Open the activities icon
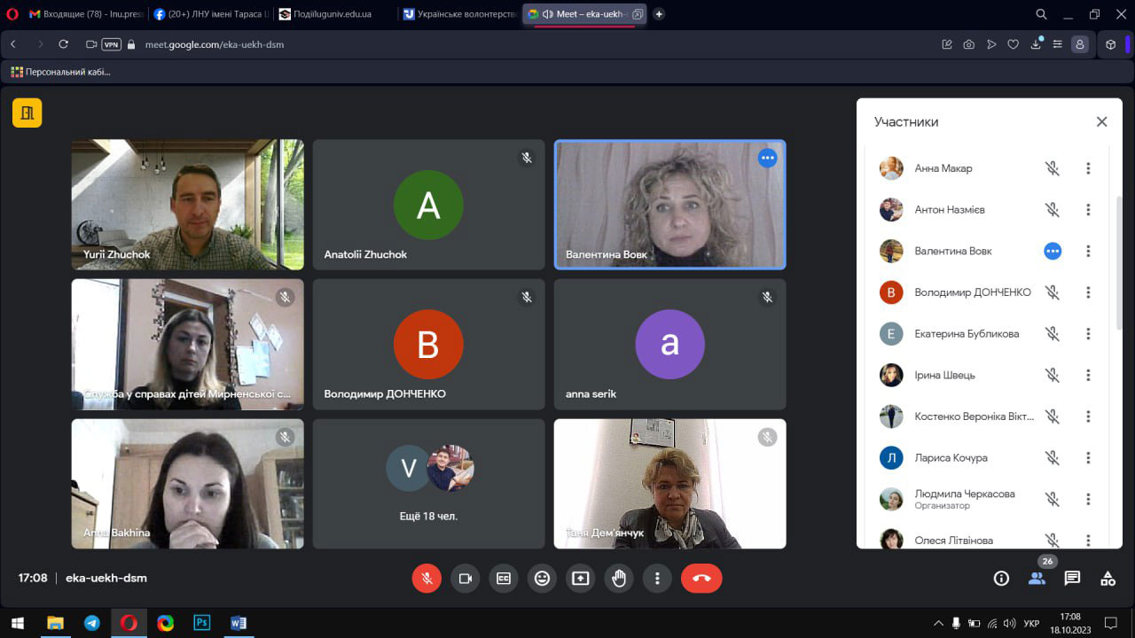 coord(1108,579)
